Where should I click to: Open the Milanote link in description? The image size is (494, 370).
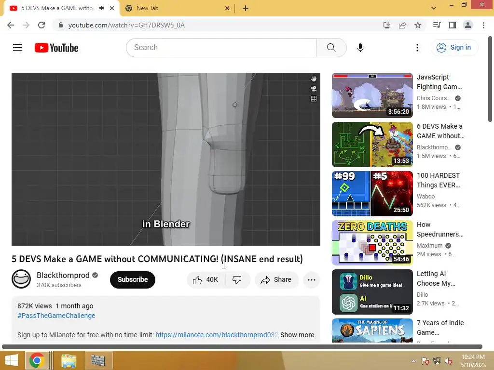tap(217, 335)
